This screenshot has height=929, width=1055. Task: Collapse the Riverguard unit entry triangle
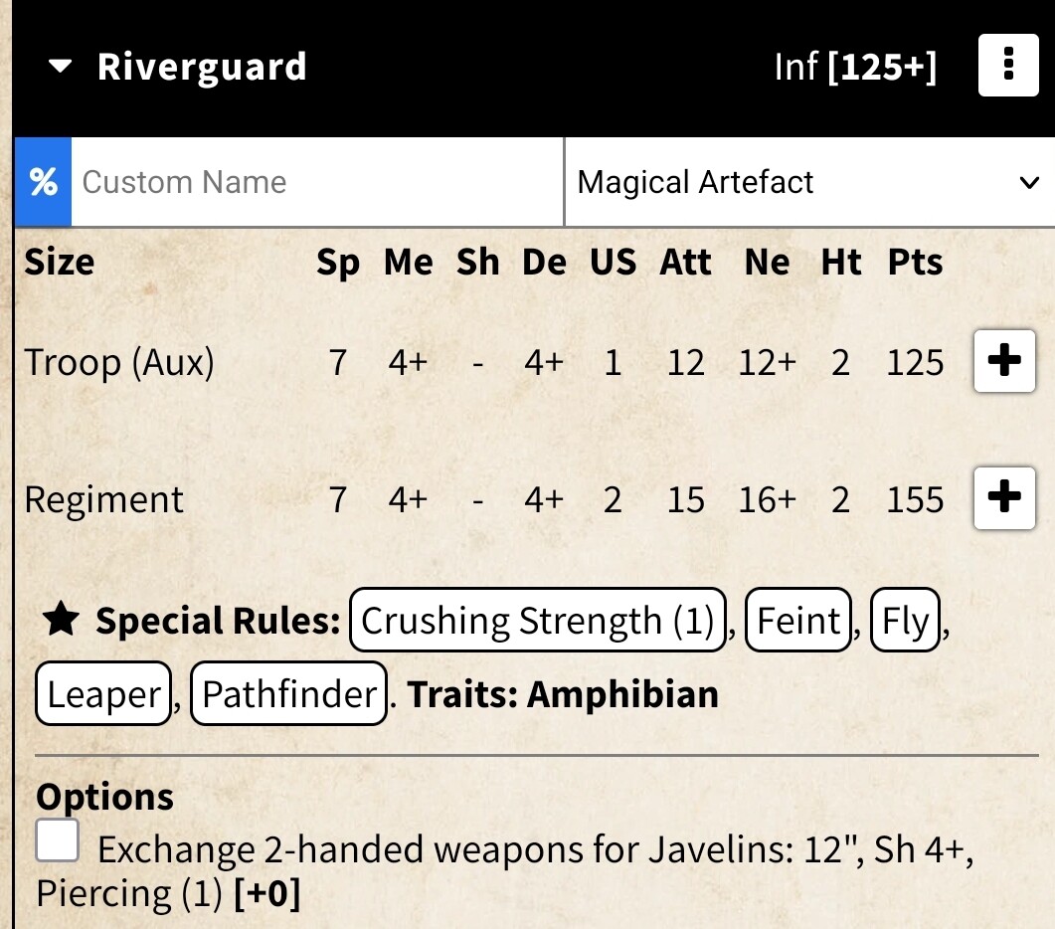tap(61, 68)
